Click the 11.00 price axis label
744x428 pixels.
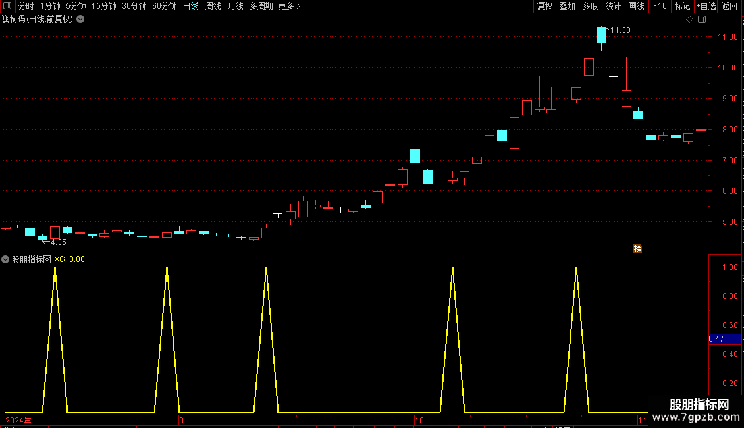728,37
